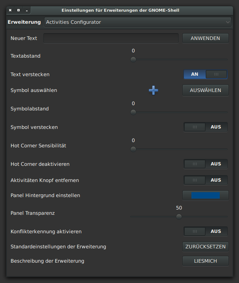
Task: Close the settings window
Action: pyautogui.click(x=10, y=10)
